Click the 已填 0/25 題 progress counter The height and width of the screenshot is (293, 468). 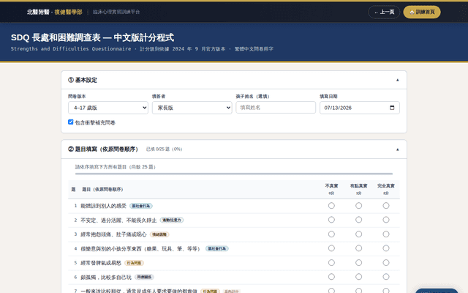point(164,149)
